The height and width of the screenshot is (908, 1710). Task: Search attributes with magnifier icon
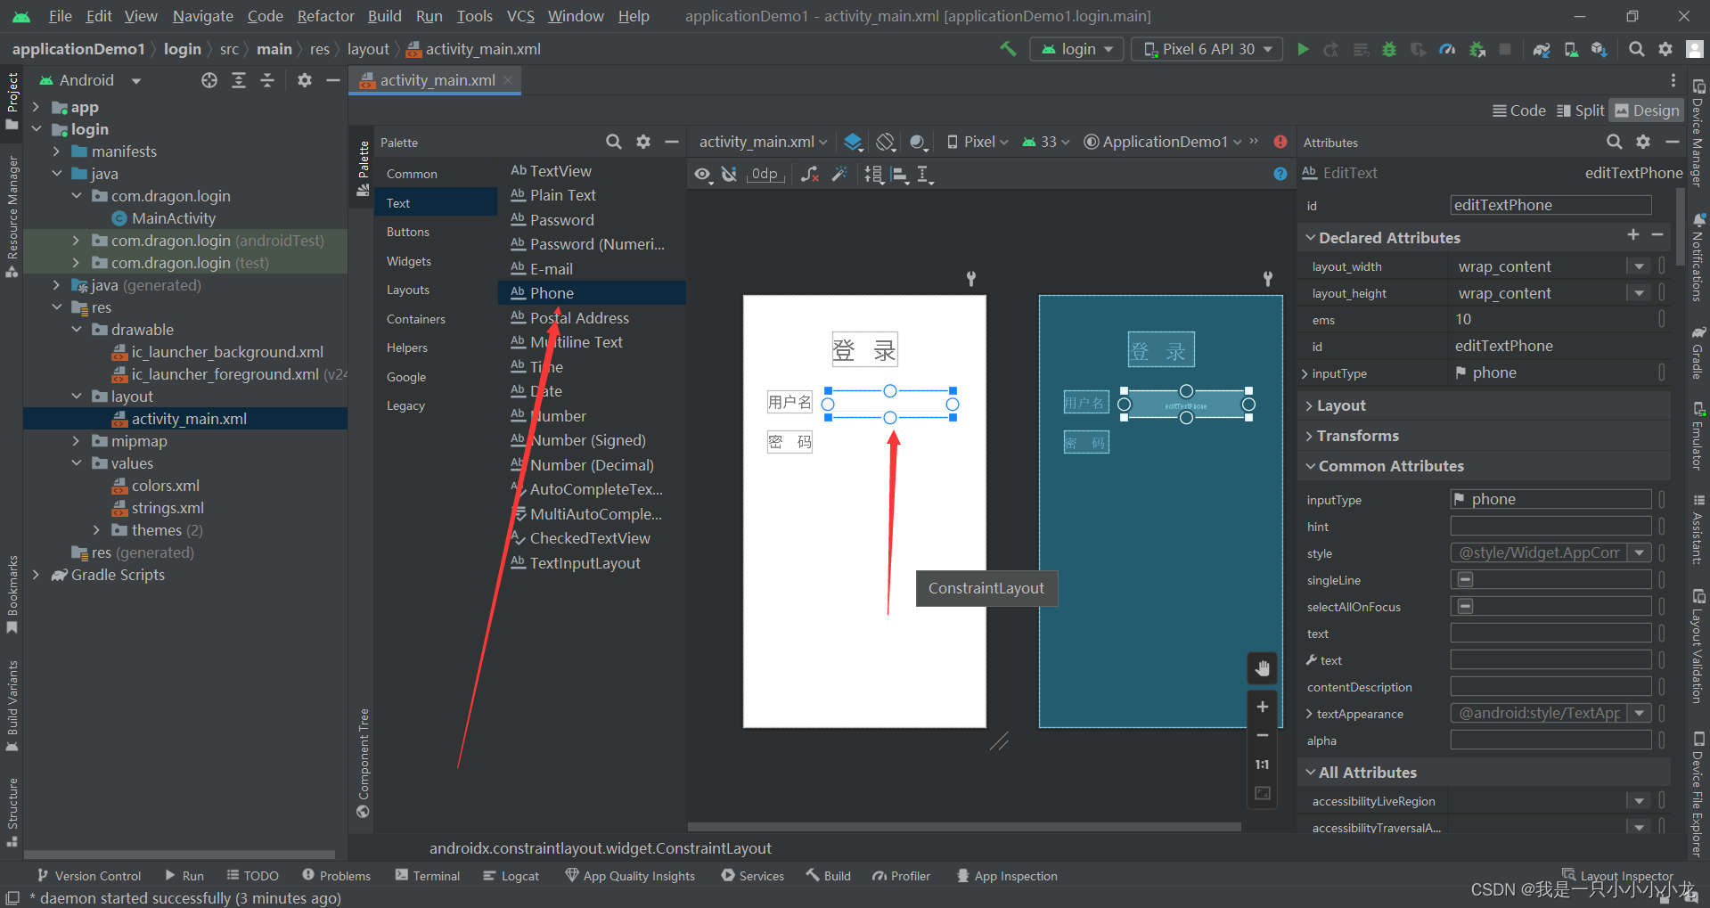click(x=1615, y=142)
